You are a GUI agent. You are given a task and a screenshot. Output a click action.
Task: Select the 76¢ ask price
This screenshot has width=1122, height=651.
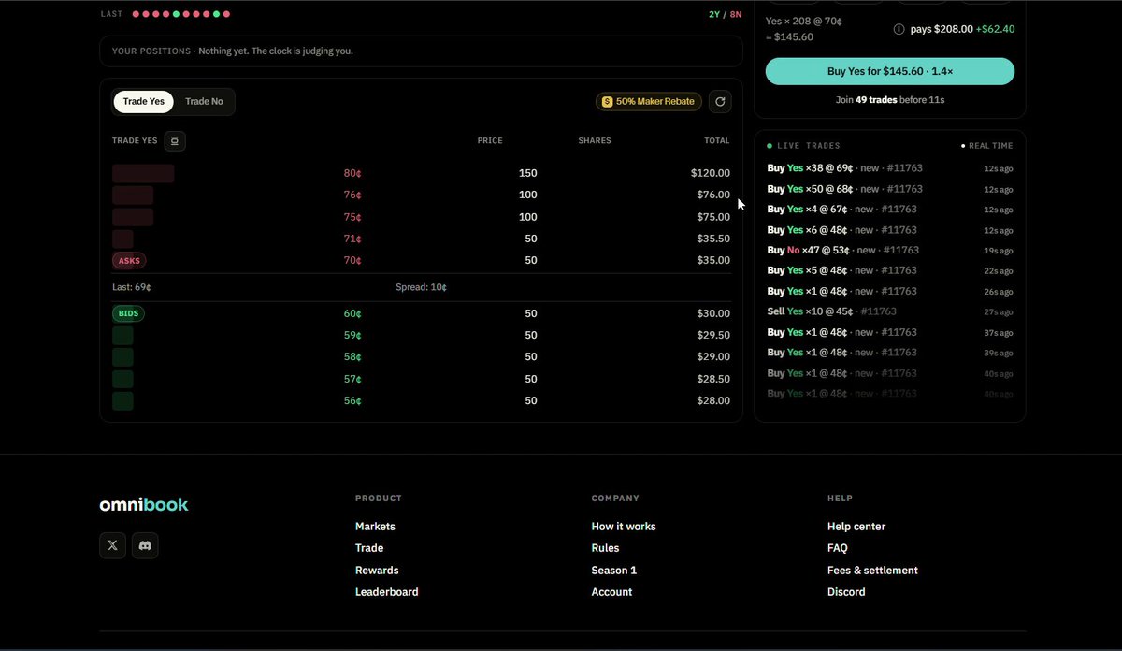tap(352, 195)
